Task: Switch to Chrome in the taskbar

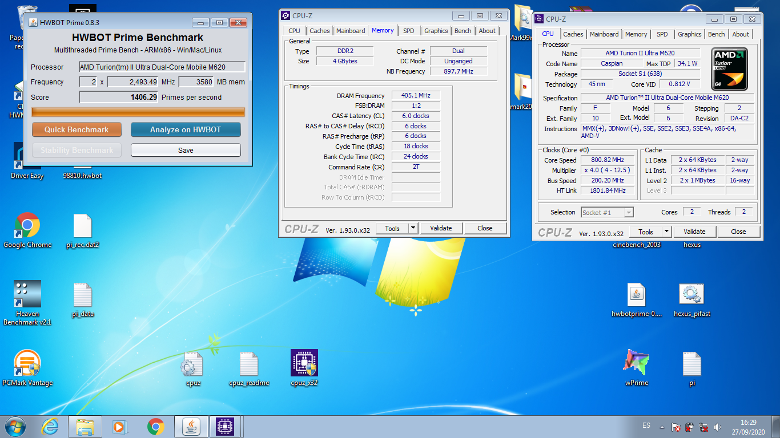Action: [x=155, y=426]
